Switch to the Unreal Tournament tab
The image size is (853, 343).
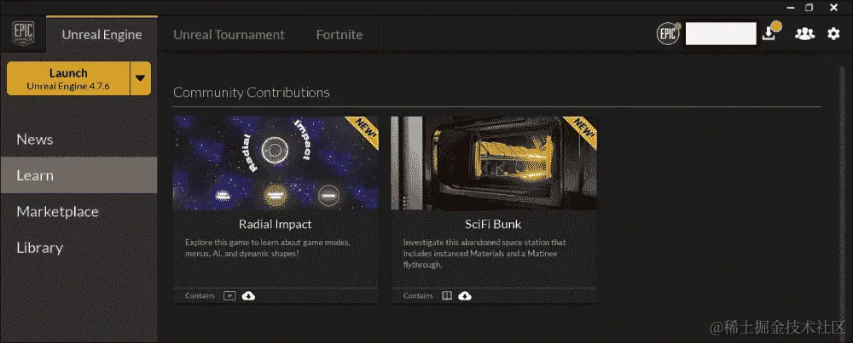click(x=229, y=35)
